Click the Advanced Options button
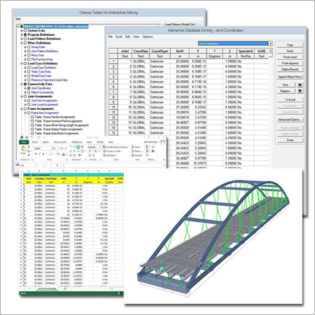The height and width of the screenshot is (315, 315). coord(290,120)
